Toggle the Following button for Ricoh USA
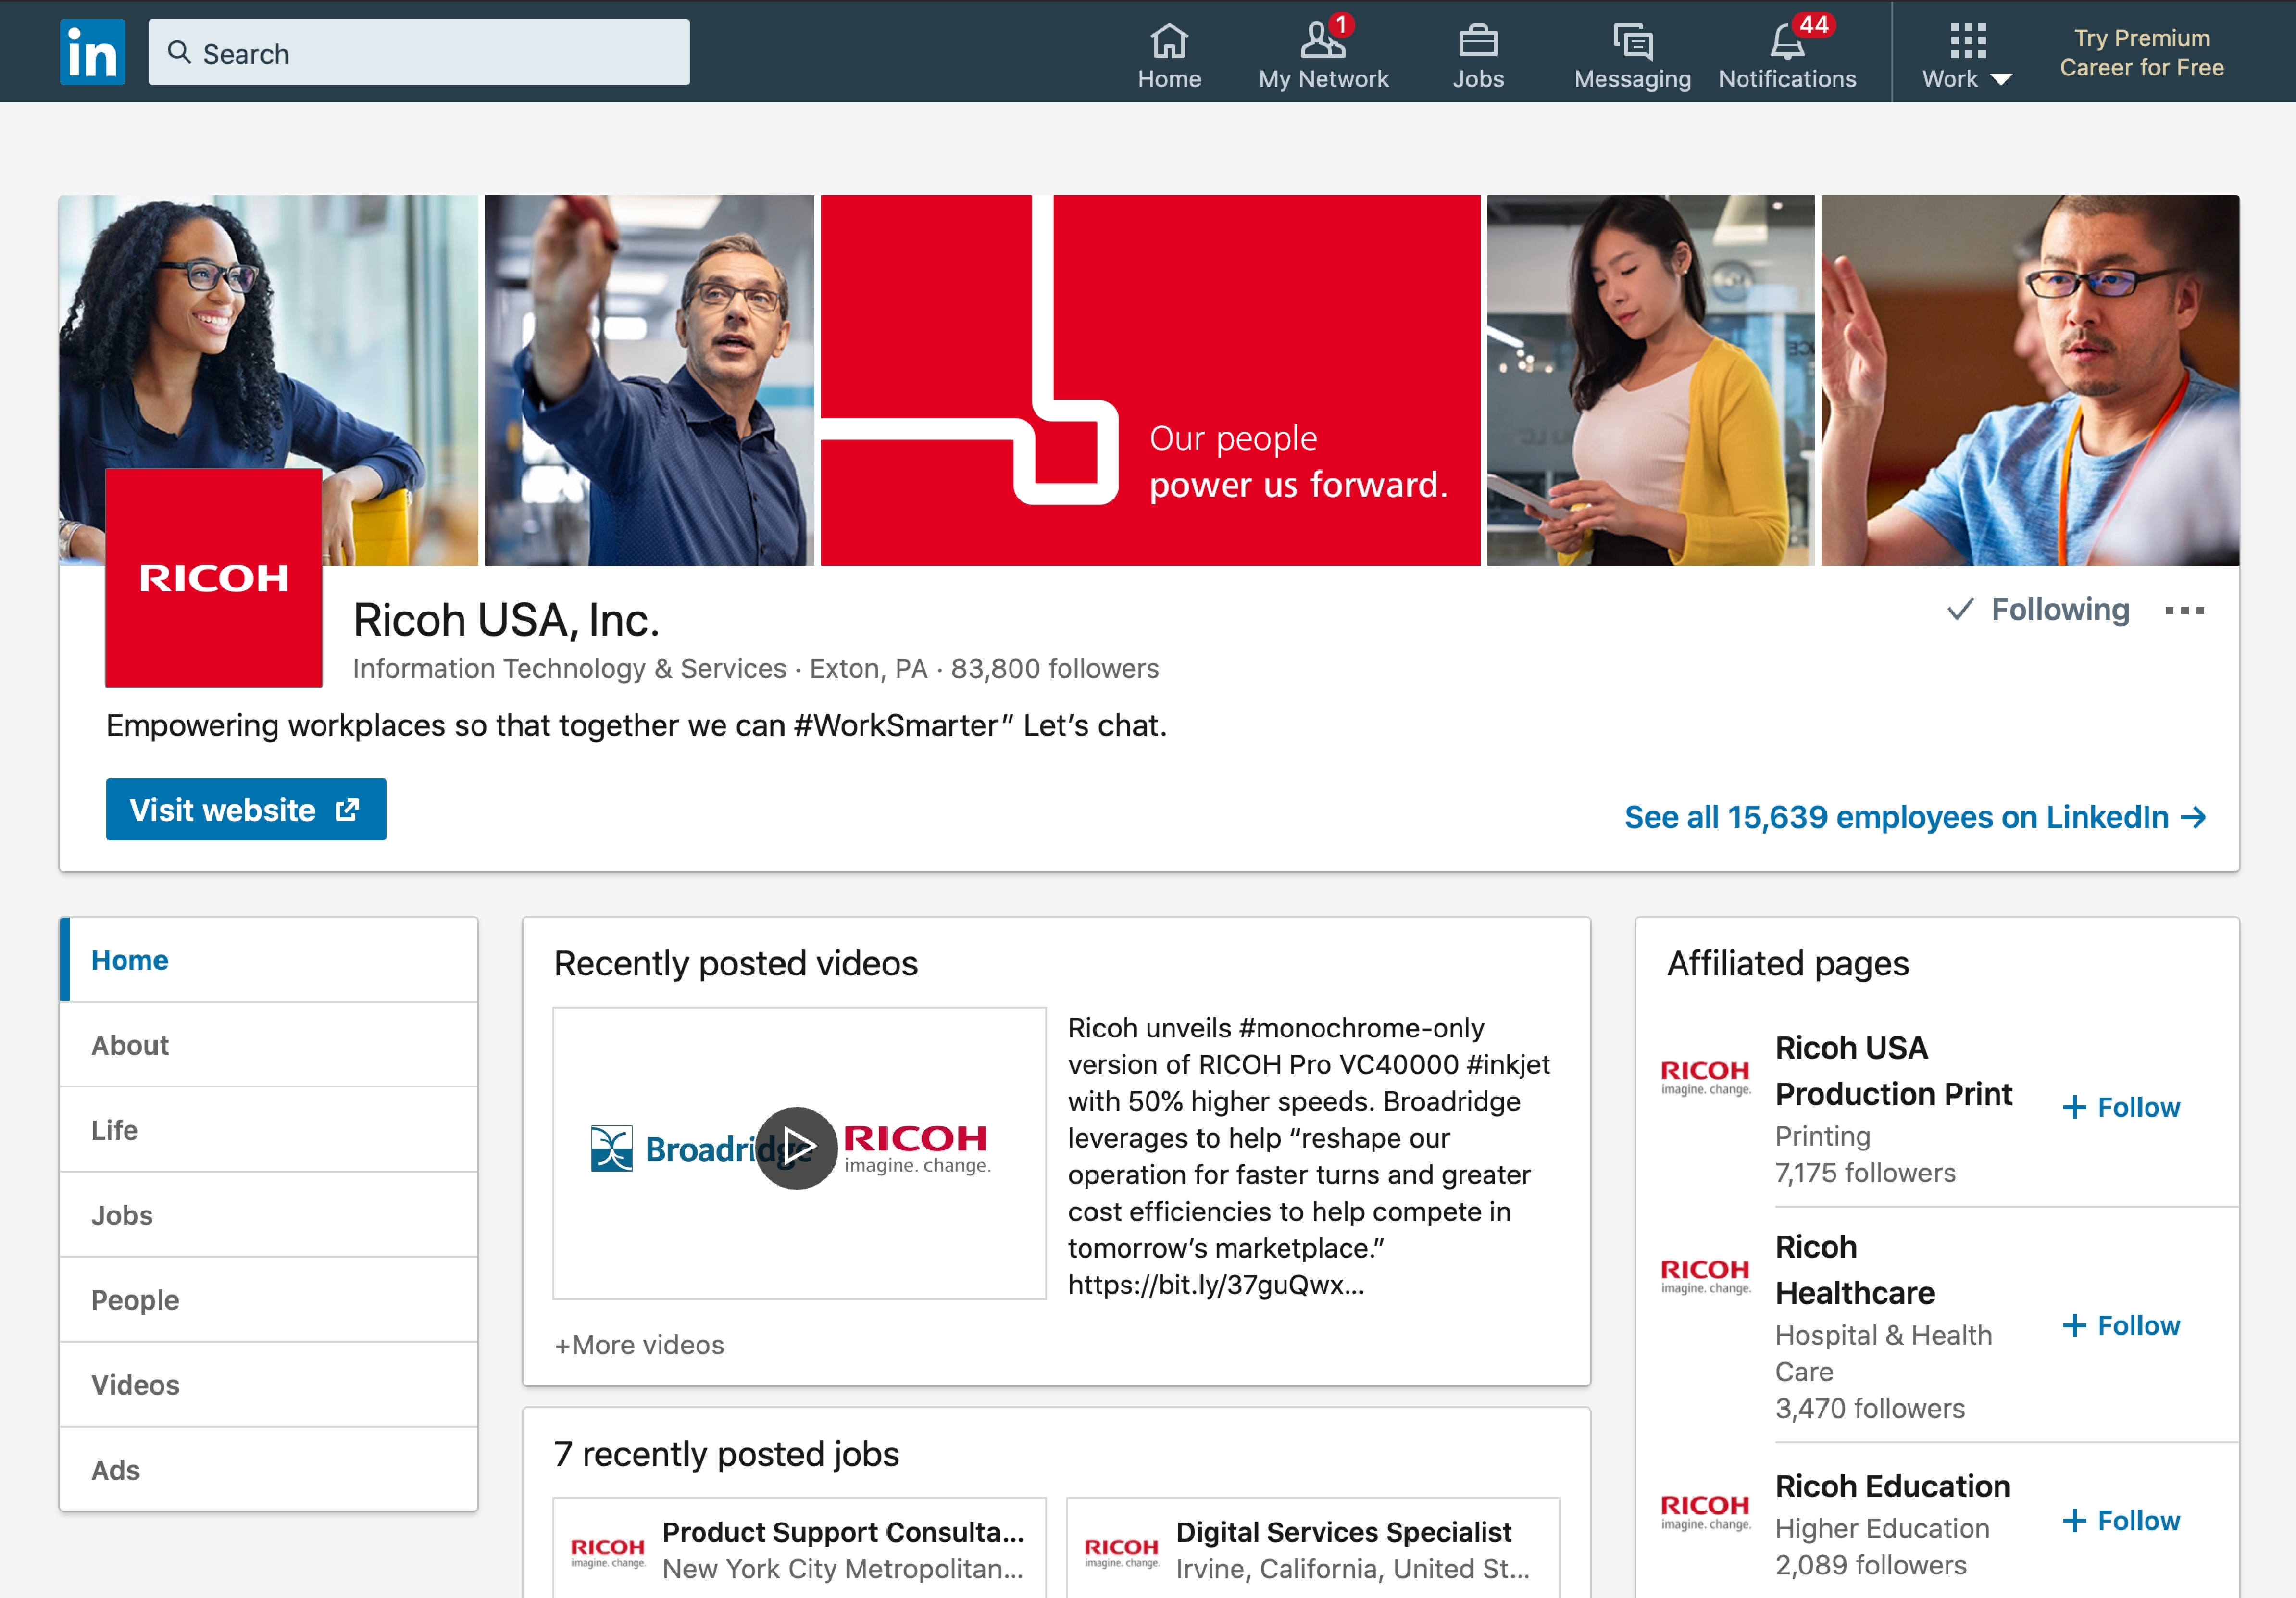 (2038, 609)
